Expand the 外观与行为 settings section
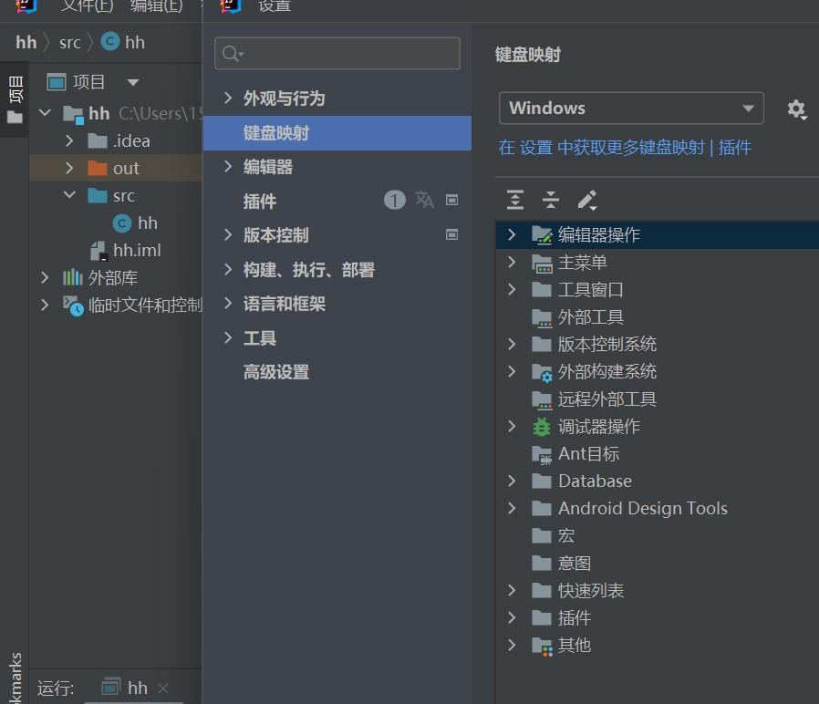 pyautogui.click(x=228, y=98)
